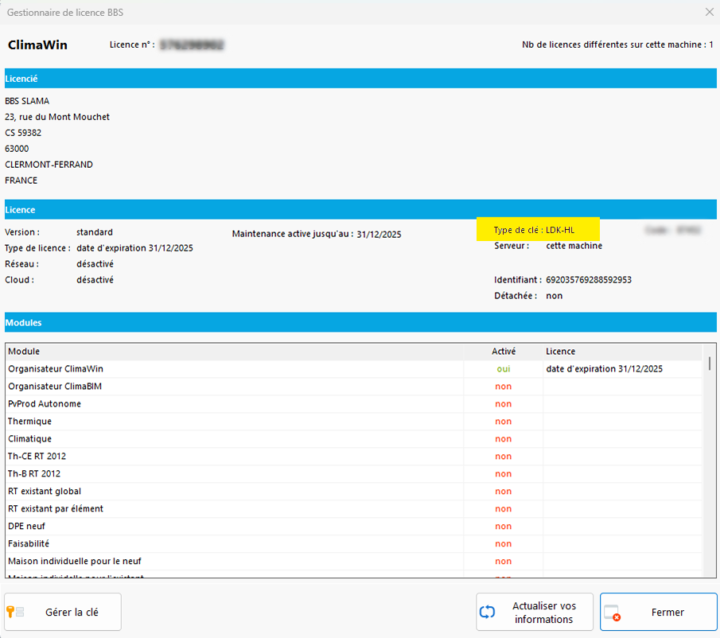Click 'non' value for Thermique
720x638 pixels.
(x=504, y=421)
